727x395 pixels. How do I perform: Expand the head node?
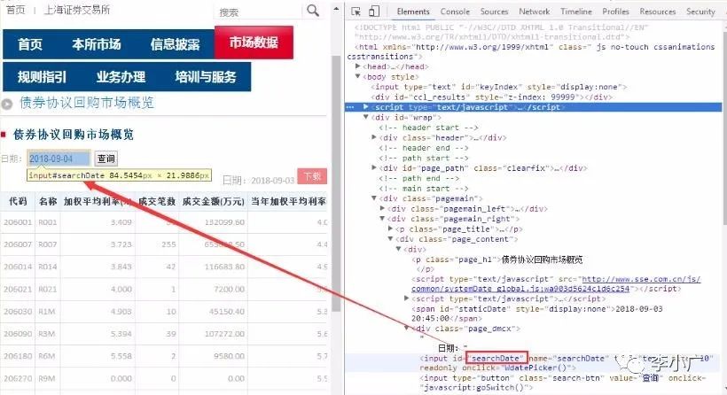pyautogui.click(x=358, y=66)
